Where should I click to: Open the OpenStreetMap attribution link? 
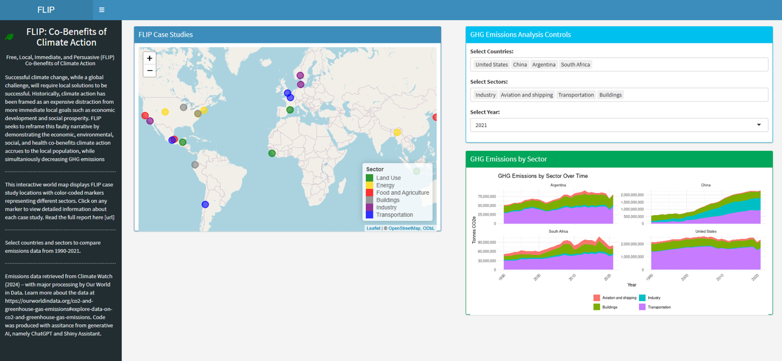click(404, 228)
